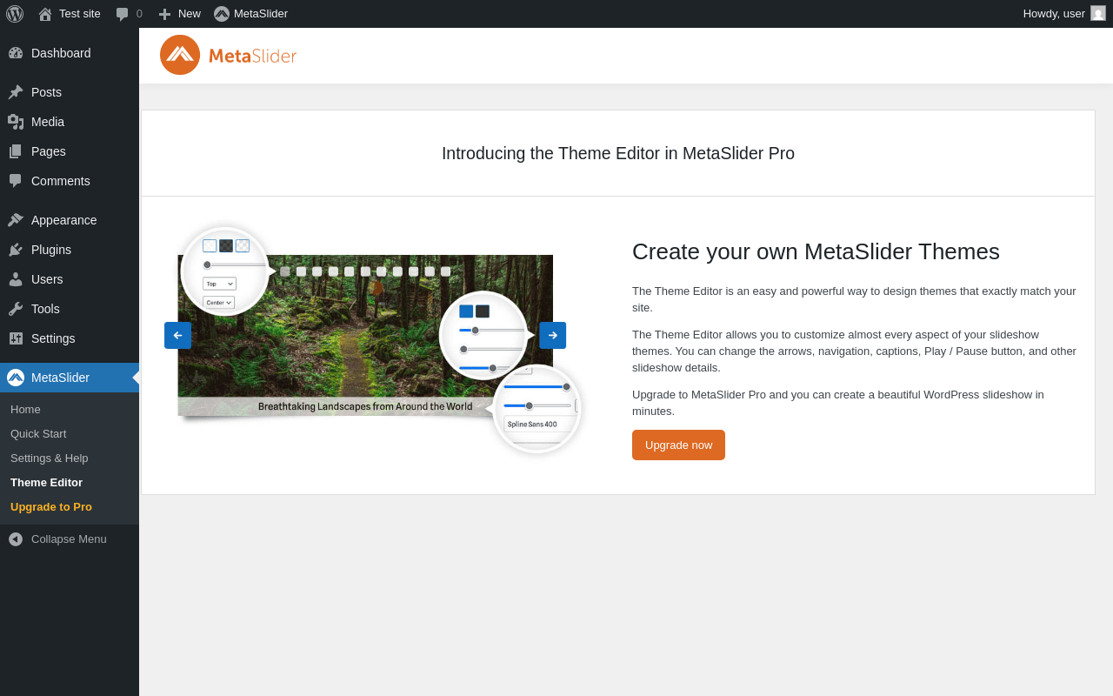Click Howdy, user account menu
Image resolution: width=1113 pixels, height=696 pixels.
[x=1064, y=14]
